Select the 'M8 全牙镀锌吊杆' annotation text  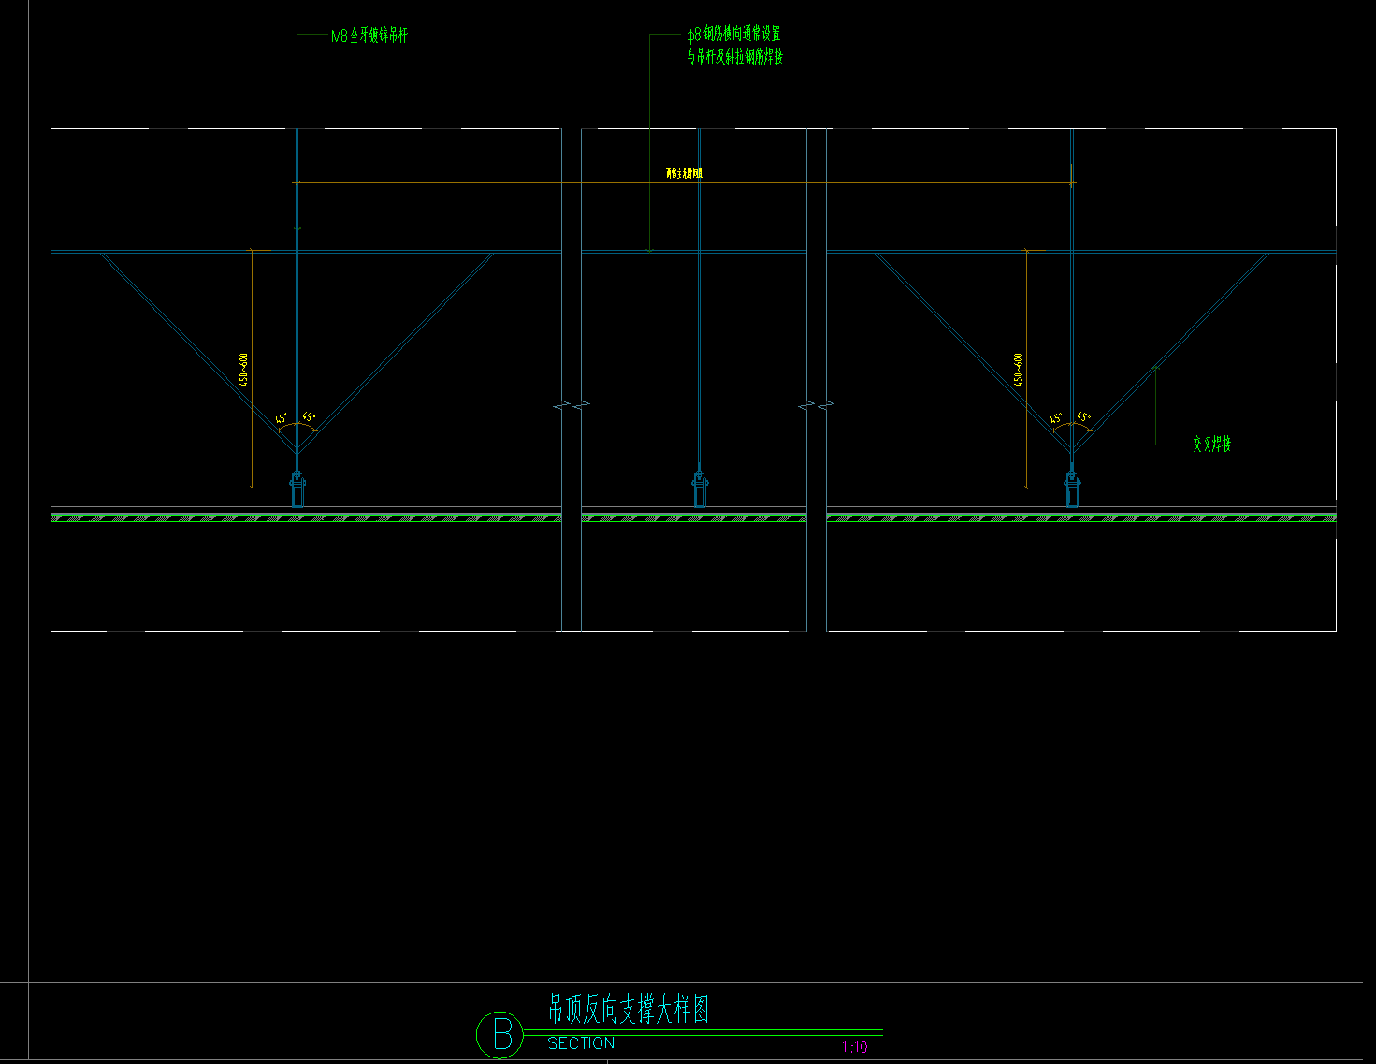click(x=369, y=36)
